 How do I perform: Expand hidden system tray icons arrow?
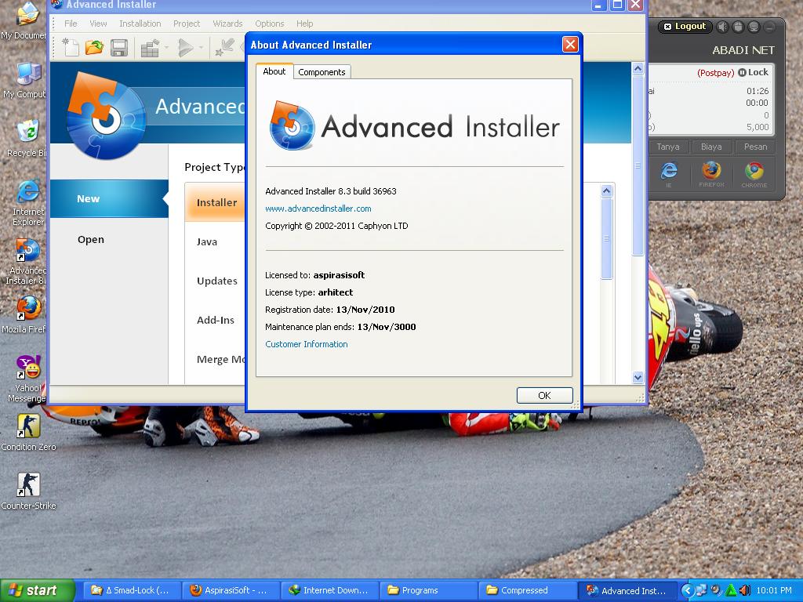[x=687, y=590]
